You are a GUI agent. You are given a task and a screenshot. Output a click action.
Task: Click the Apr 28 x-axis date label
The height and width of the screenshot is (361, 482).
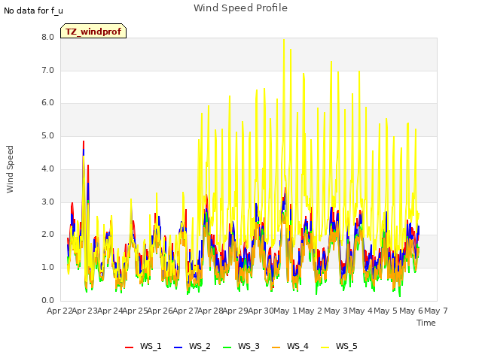(x=210, y=311)
